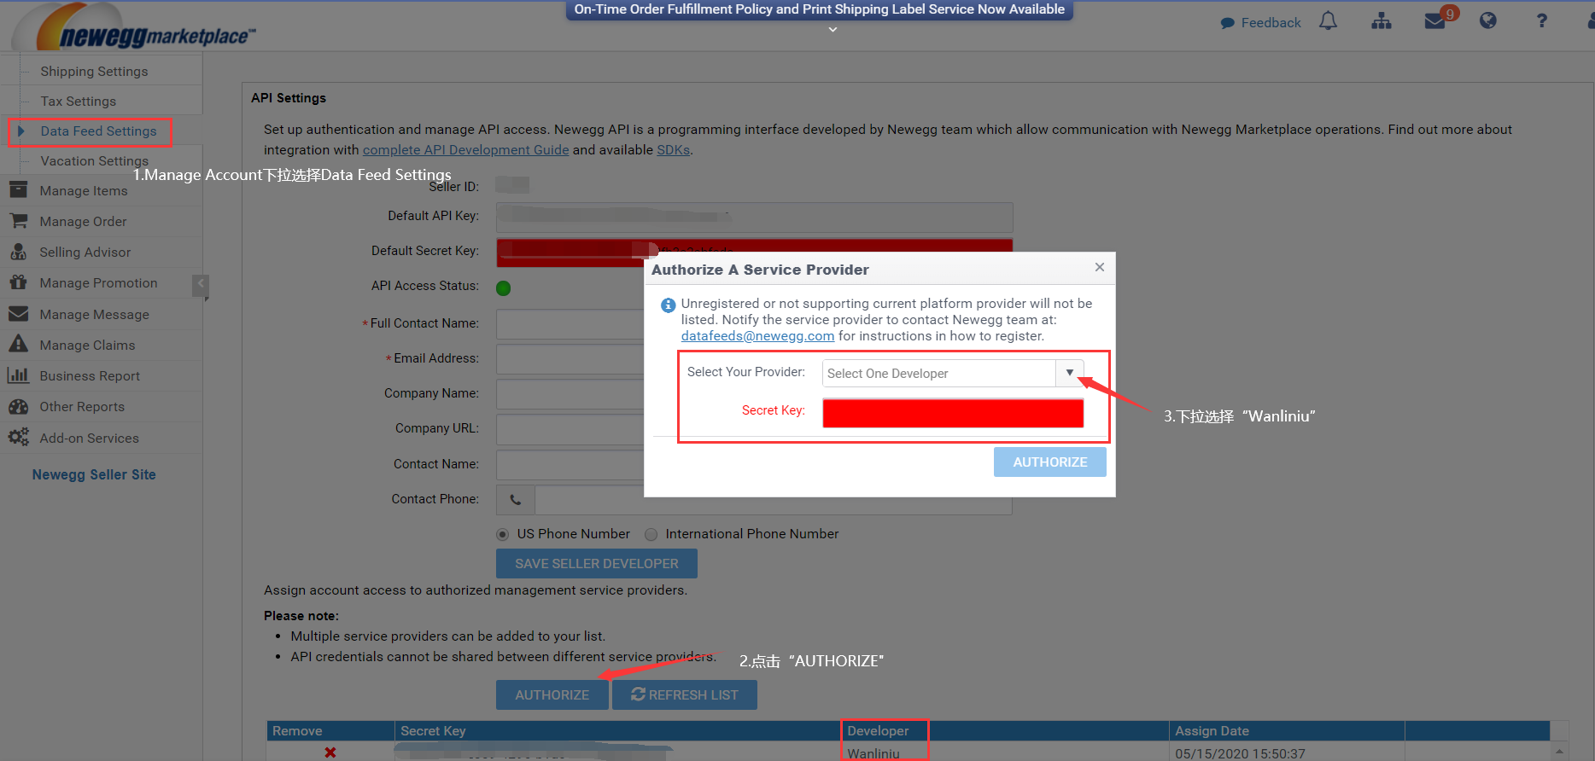Open Selling Advisor menu

point(85,253)
